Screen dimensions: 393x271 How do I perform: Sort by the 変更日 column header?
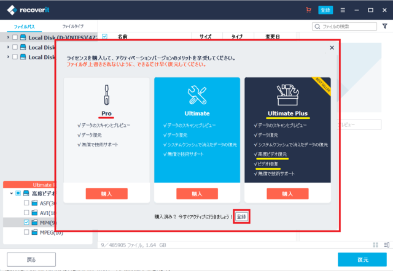pyautogui.click(x=273, y=37)
